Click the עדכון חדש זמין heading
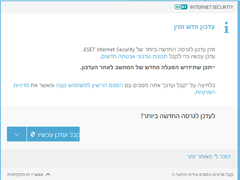 click(194, 27)
